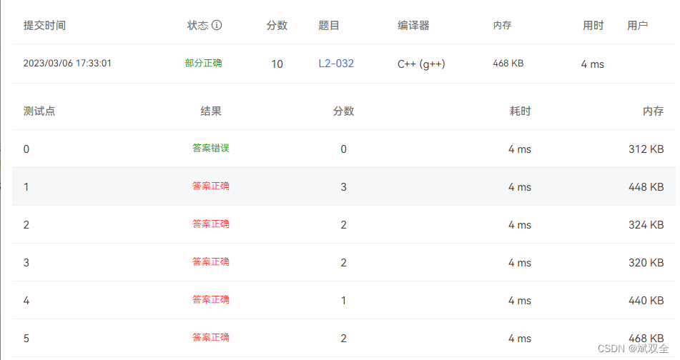
Task: Click the submission score 10
Action: (x=277, y=64)
